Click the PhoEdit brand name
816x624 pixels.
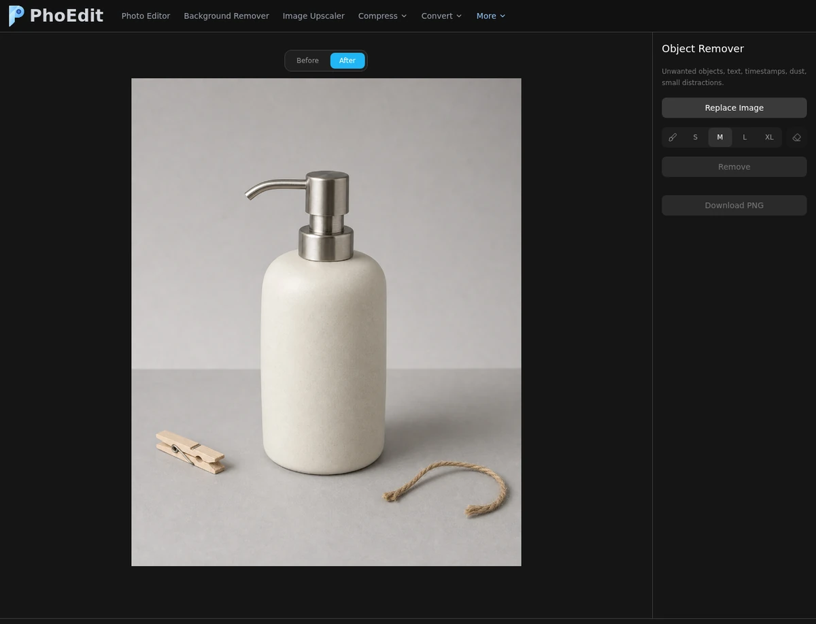67,16
